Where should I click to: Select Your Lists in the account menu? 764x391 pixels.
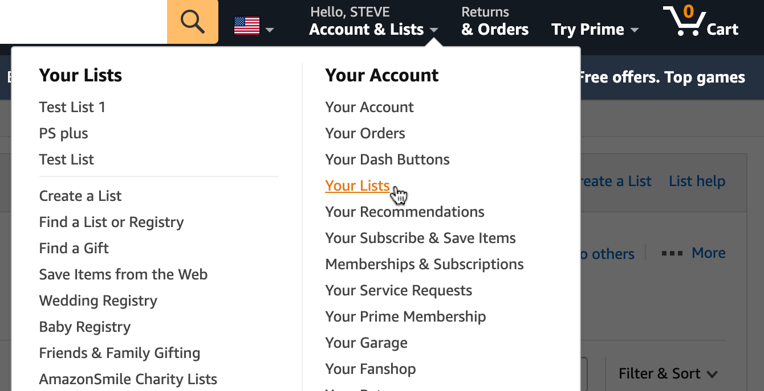pyautogui.click(x=357, y=186)
